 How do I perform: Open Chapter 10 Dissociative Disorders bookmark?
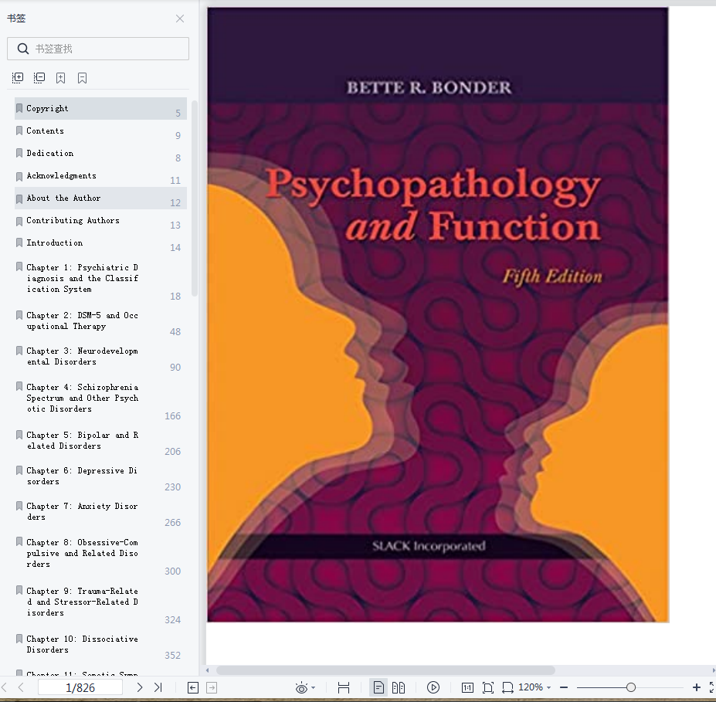pos(100,646)
